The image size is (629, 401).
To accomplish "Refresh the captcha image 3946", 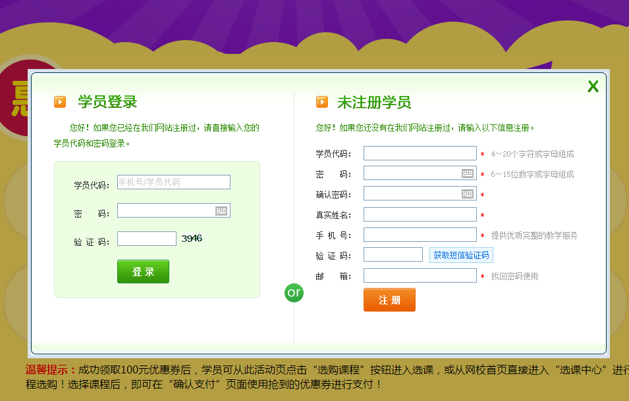I will (x=192, y=239).
